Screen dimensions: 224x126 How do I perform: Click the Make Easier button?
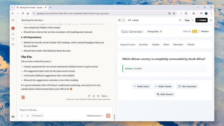pyautogui.click(x=141, y=87)
